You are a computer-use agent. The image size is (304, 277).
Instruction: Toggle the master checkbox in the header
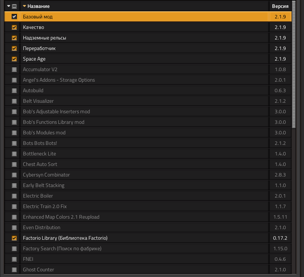(14, 6)
